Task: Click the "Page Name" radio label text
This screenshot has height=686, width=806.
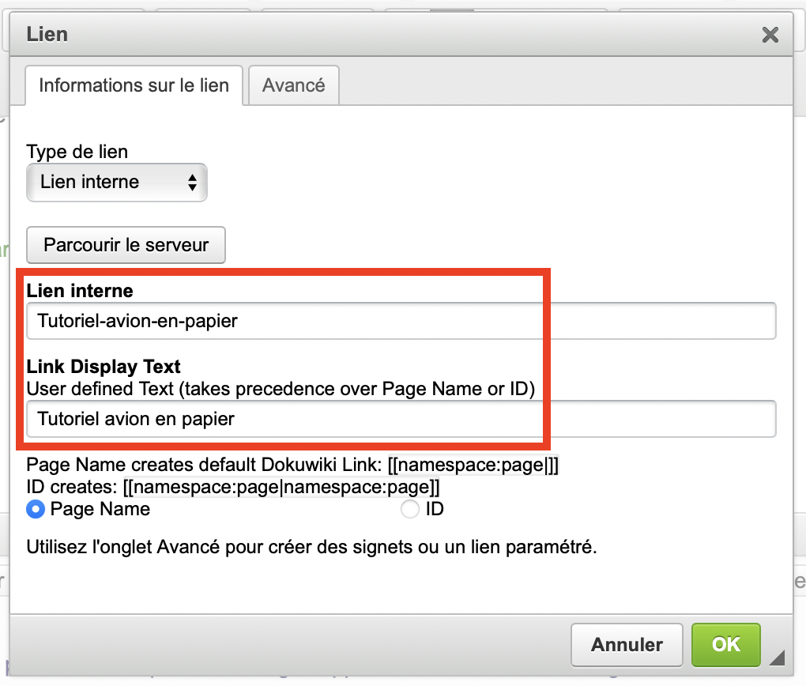Action: (x=100, y=510)
